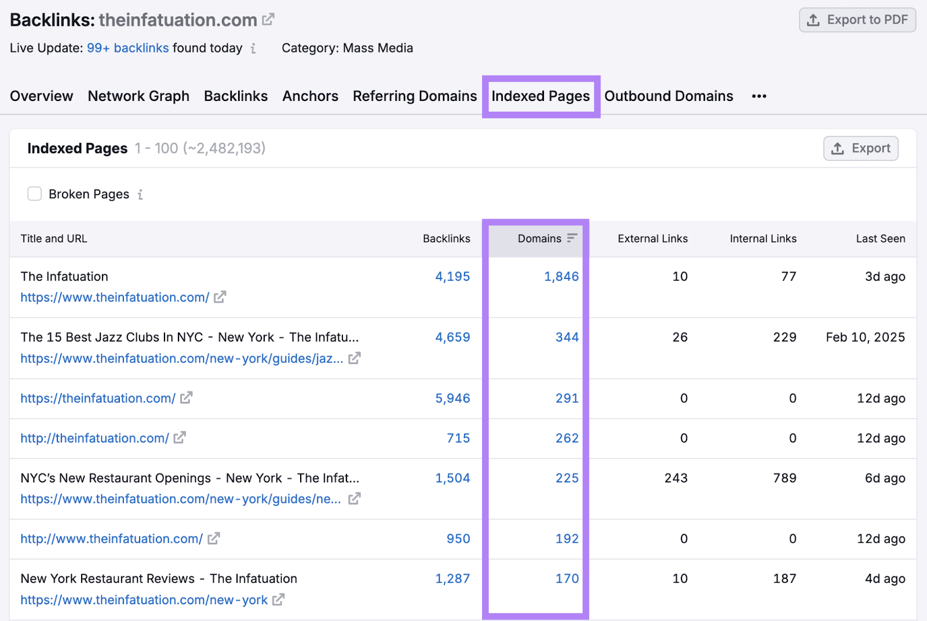The width and height of the screenshot is (927, 621).
Task: Click backlinks count 1,504
Action: click(x=452, y=478)
